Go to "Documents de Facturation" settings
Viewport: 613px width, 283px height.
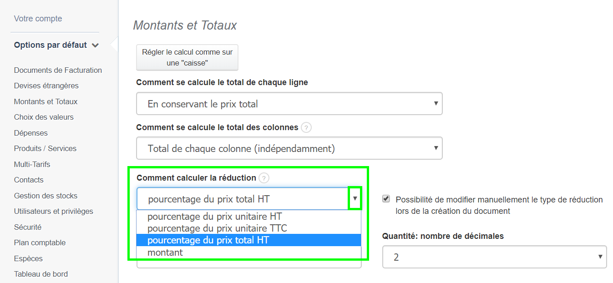(x=58, y=70)
